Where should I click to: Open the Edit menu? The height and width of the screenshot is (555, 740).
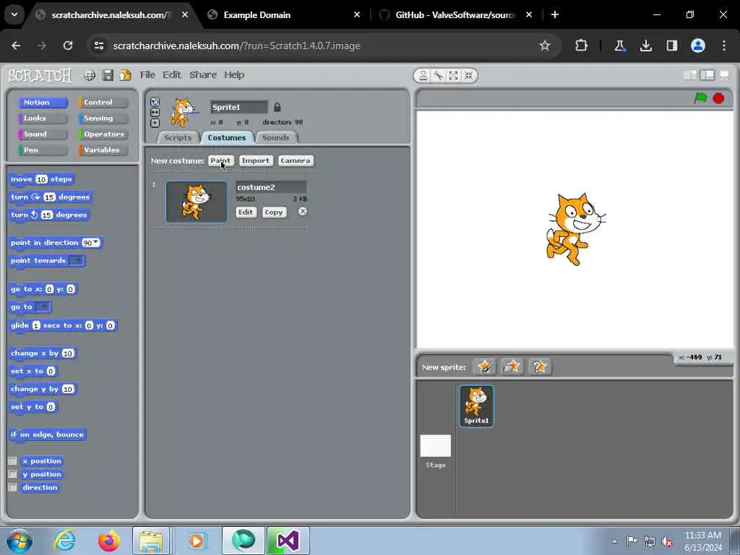coord(172,74)
